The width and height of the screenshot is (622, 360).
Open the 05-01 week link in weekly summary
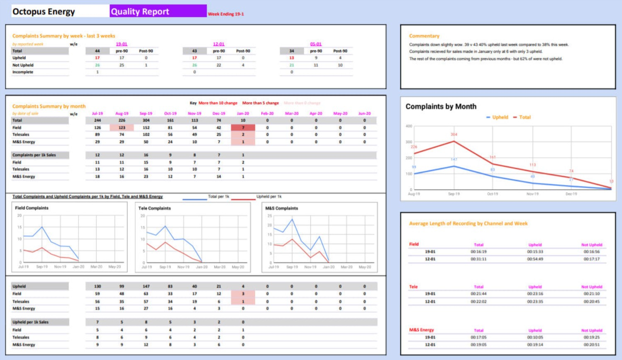coord(316,44)
